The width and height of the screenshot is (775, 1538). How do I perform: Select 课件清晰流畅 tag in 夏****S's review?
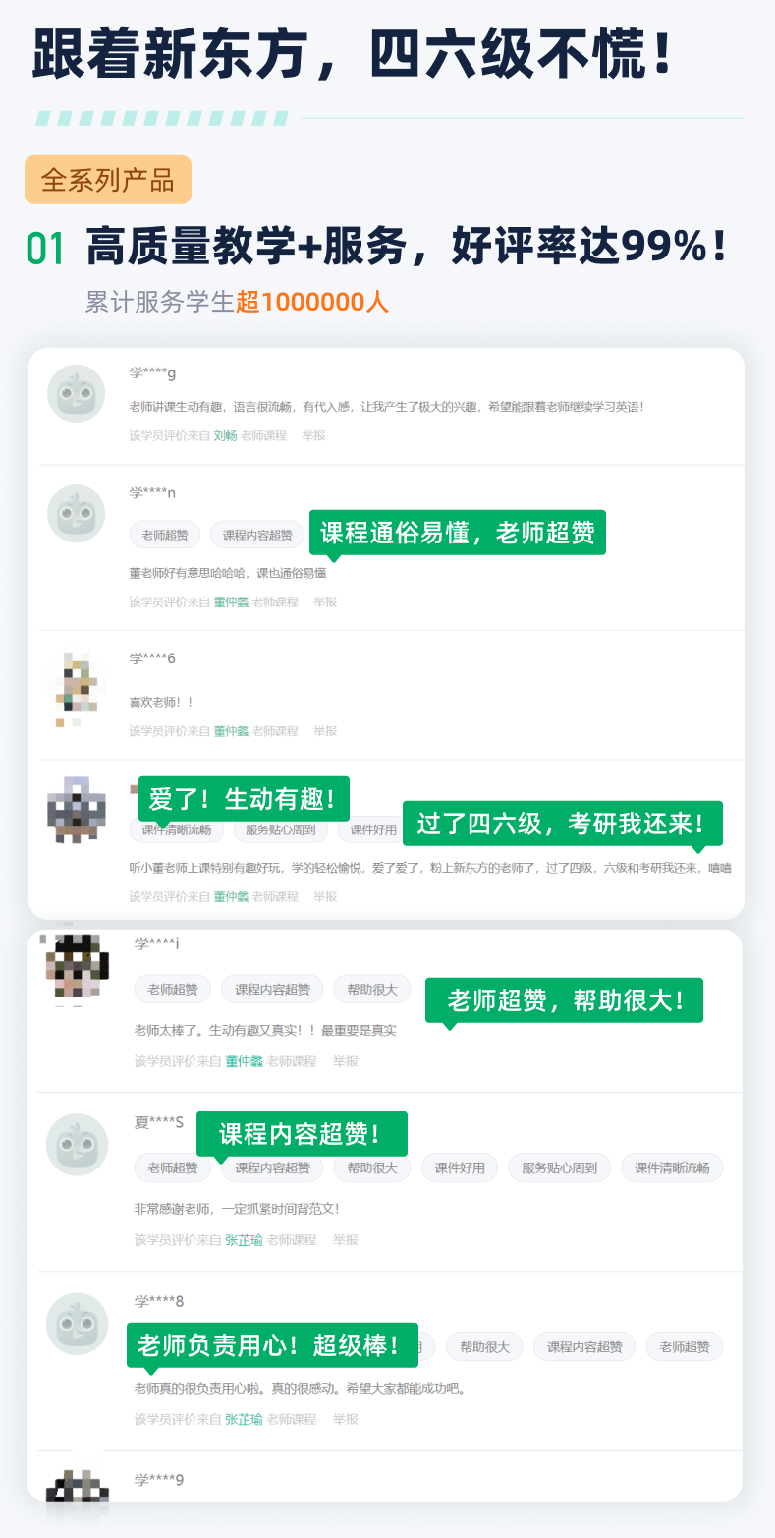click(x=672, y=1168)
